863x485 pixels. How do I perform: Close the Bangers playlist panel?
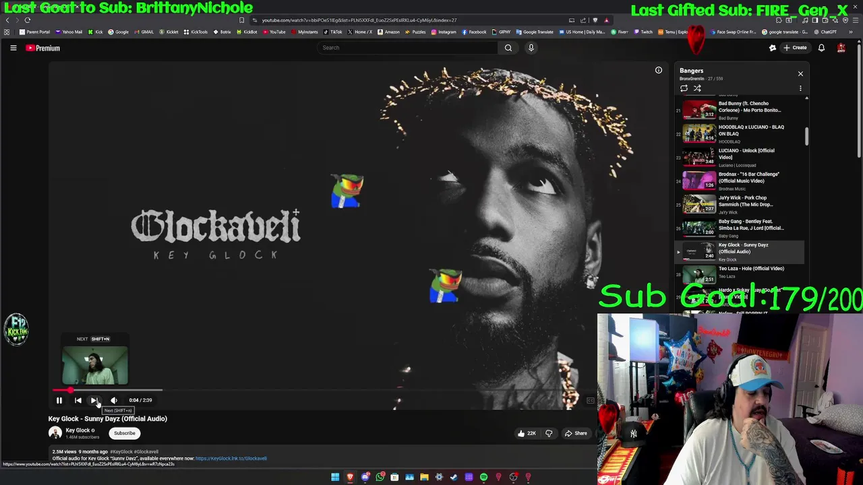(800, 73)
